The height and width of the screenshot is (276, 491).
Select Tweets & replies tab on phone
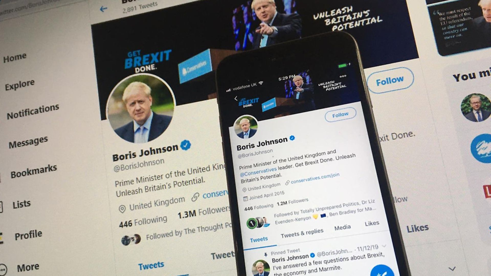pos(302,233)
